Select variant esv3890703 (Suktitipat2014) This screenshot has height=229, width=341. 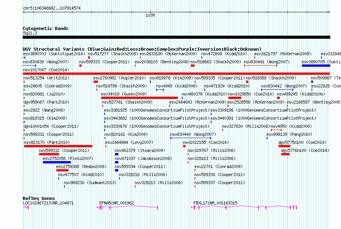54,54
